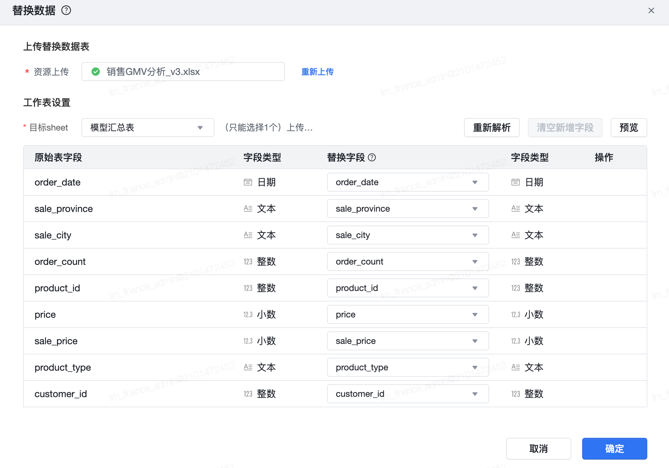Click decimal 12.3 icon in replacement sale_price row
The image size is (669, 468).
[x=516, y=341]
